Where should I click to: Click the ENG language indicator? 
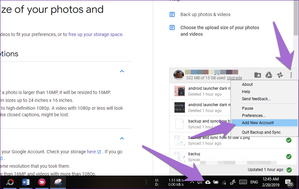tap(254, 182)
